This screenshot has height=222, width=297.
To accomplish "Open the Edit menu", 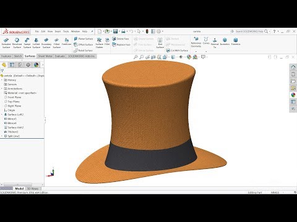I will click(43, 31).
